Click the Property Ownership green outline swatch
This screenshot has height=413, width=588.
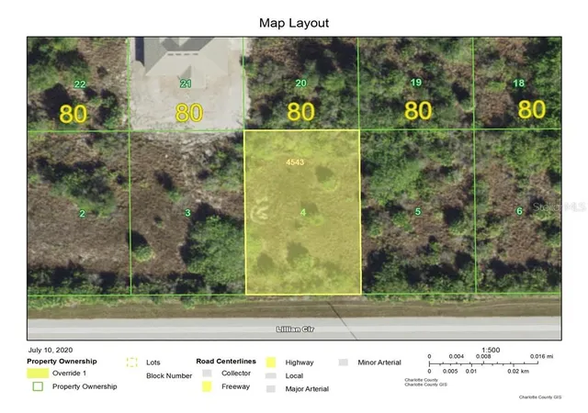point(38,386)
